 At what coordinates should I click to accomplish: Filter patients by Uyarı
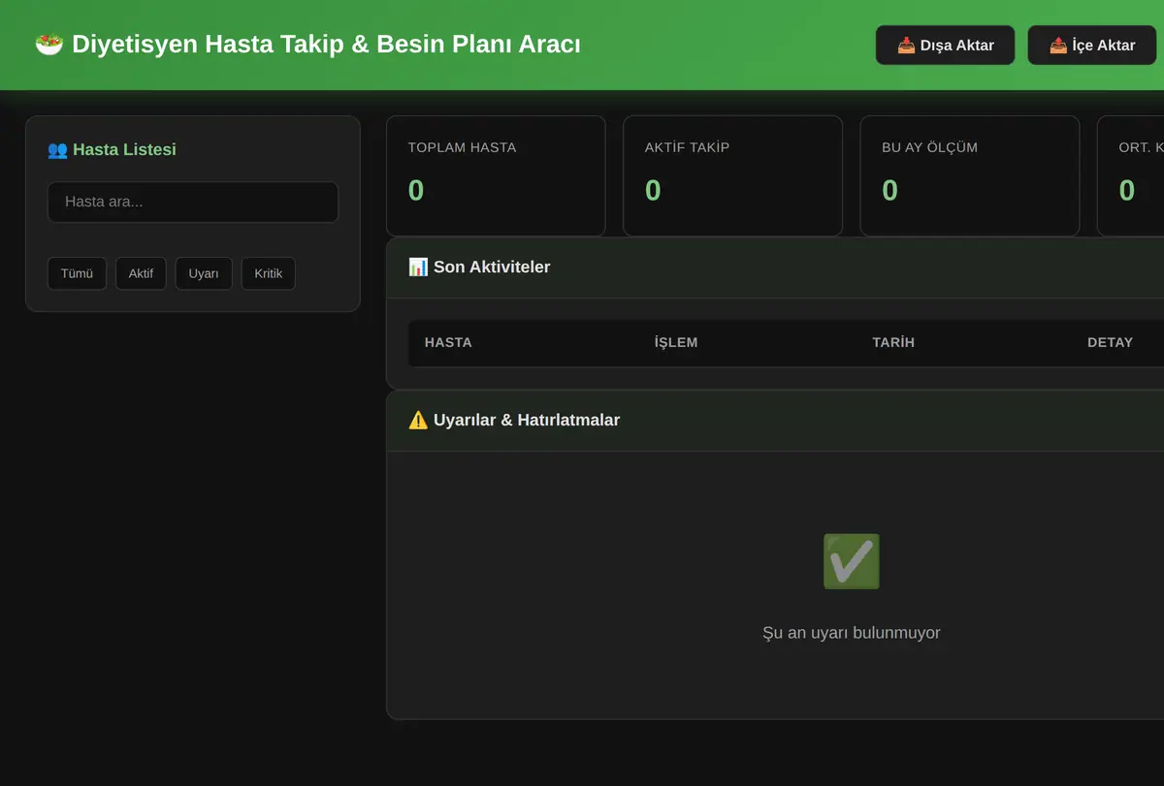coord(204,273)
